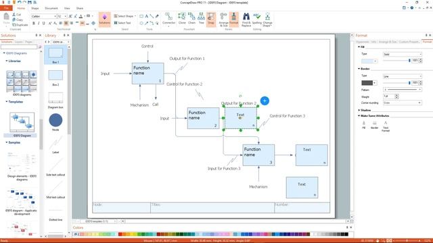Image resolution: width=433 pixels, height=243 pixels.
Task: Open the Solutions panel button in ribbon
Action: click(x=104, y=20)
